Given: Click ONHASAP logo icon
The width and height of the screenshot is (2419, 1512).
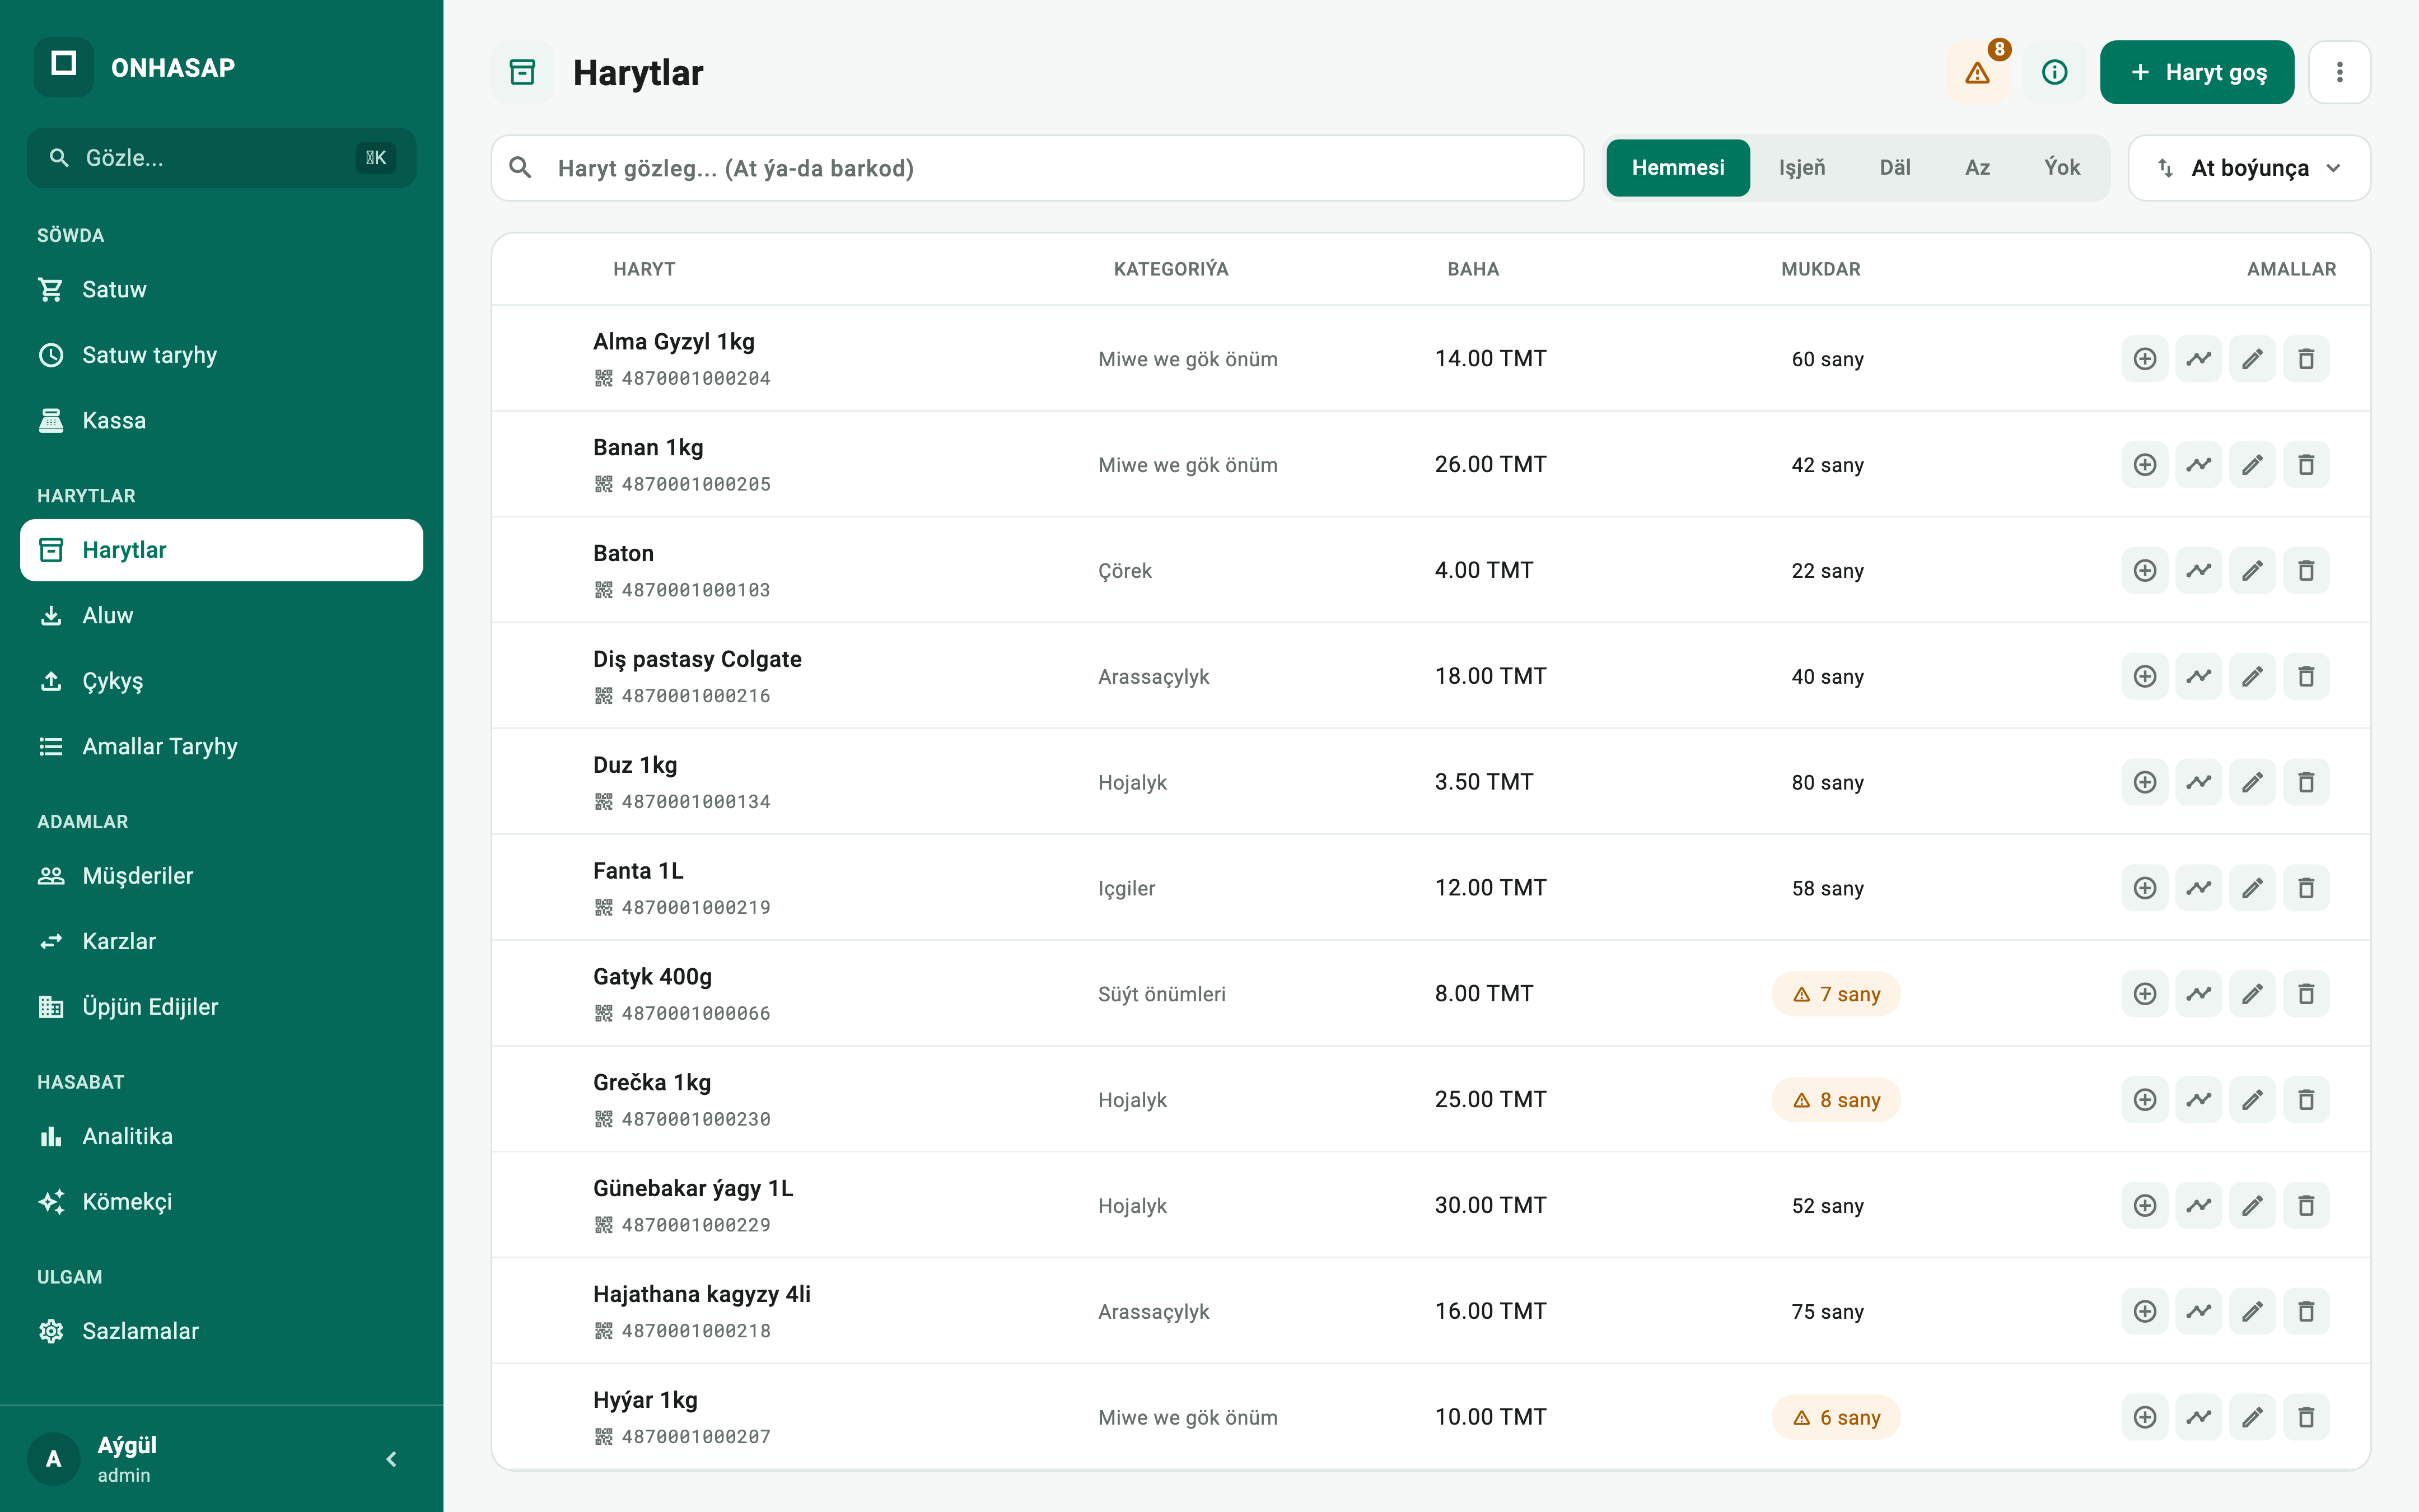Looking at the screenshot, I should click(64, 67).
